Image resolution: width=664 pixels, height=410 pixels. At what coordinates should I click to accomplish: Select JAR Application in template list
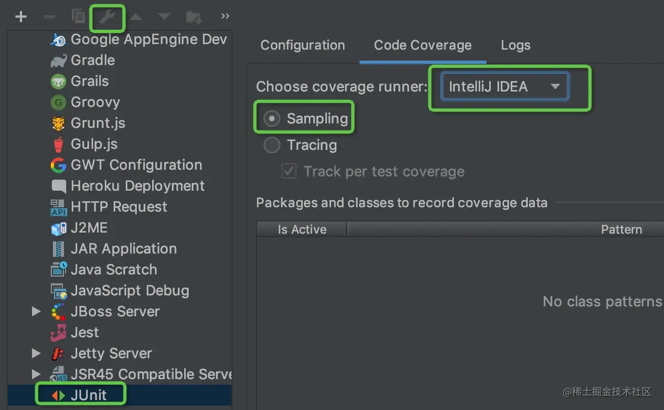(124, 249)
